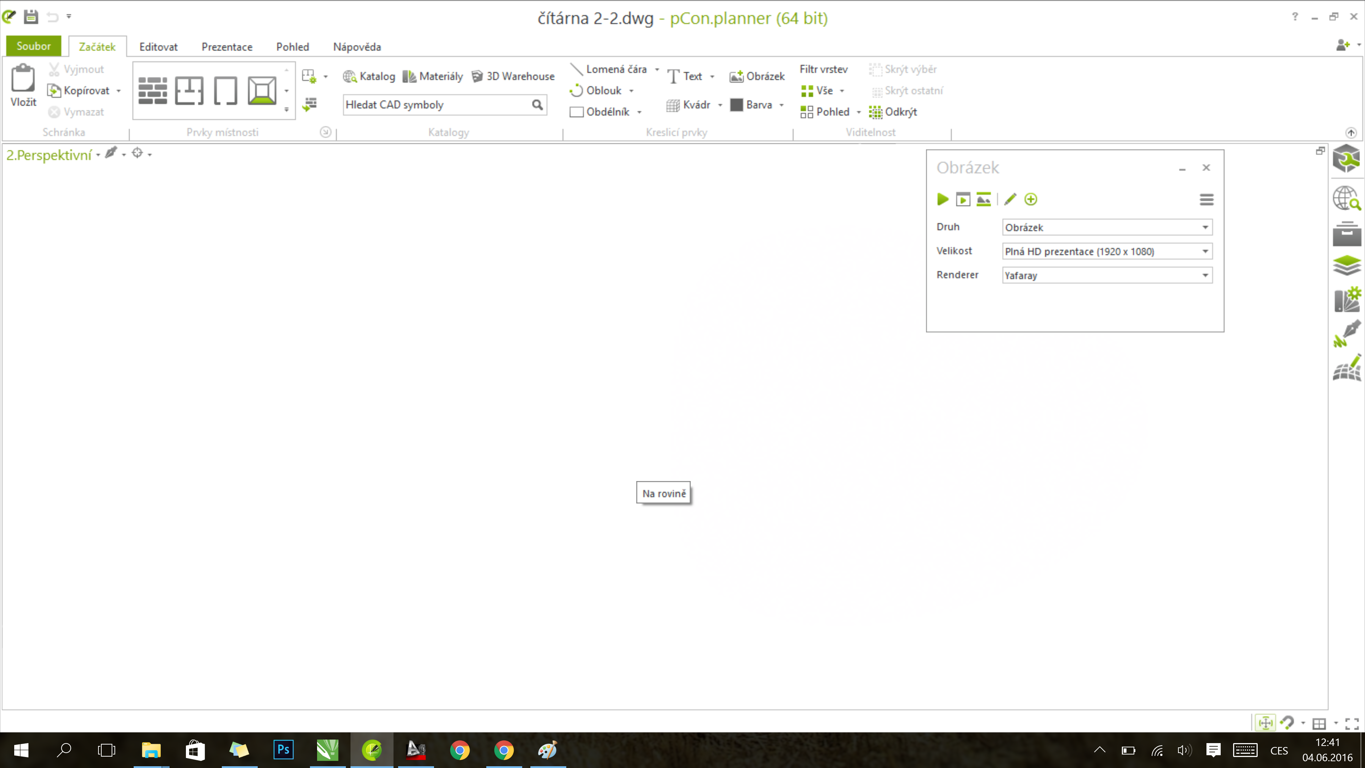The image size is (1365, 768).
Task: Click the 3D Warehouse button
Action: point(513,76)
